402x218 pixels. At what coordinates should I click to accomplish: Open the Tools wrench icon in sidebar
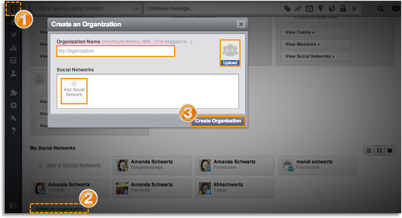pos(14,118)
